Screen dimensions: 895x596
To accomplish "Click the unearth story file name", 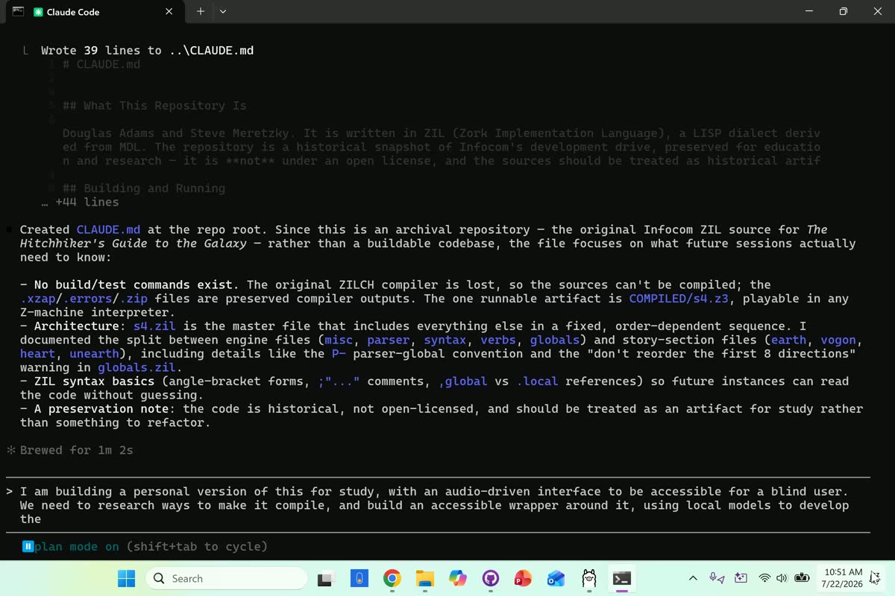I will point(94,353).
